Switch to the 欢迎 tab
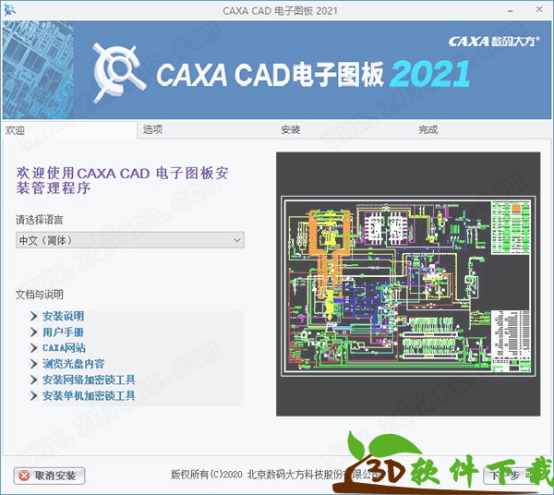Image resolution: width=554 pixels, height=495 pixels. [69, 130]
